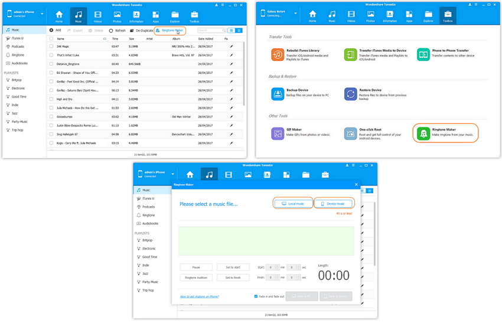Check the select-all box beside Name header
The height and width of the screenshot is (329, 502).
click(51, 38)
